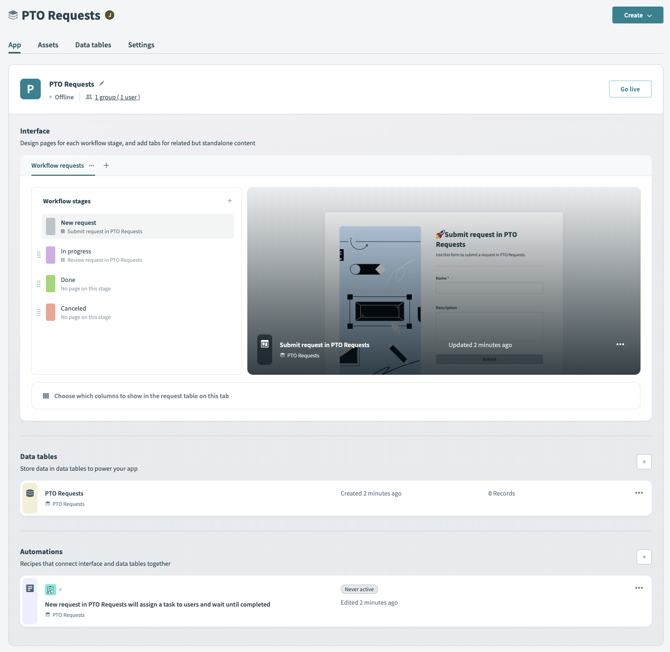670x652 pixels.
Task: Open more options for PTO Requests data table
Action: pyautogui.click(x=639, y=493)
